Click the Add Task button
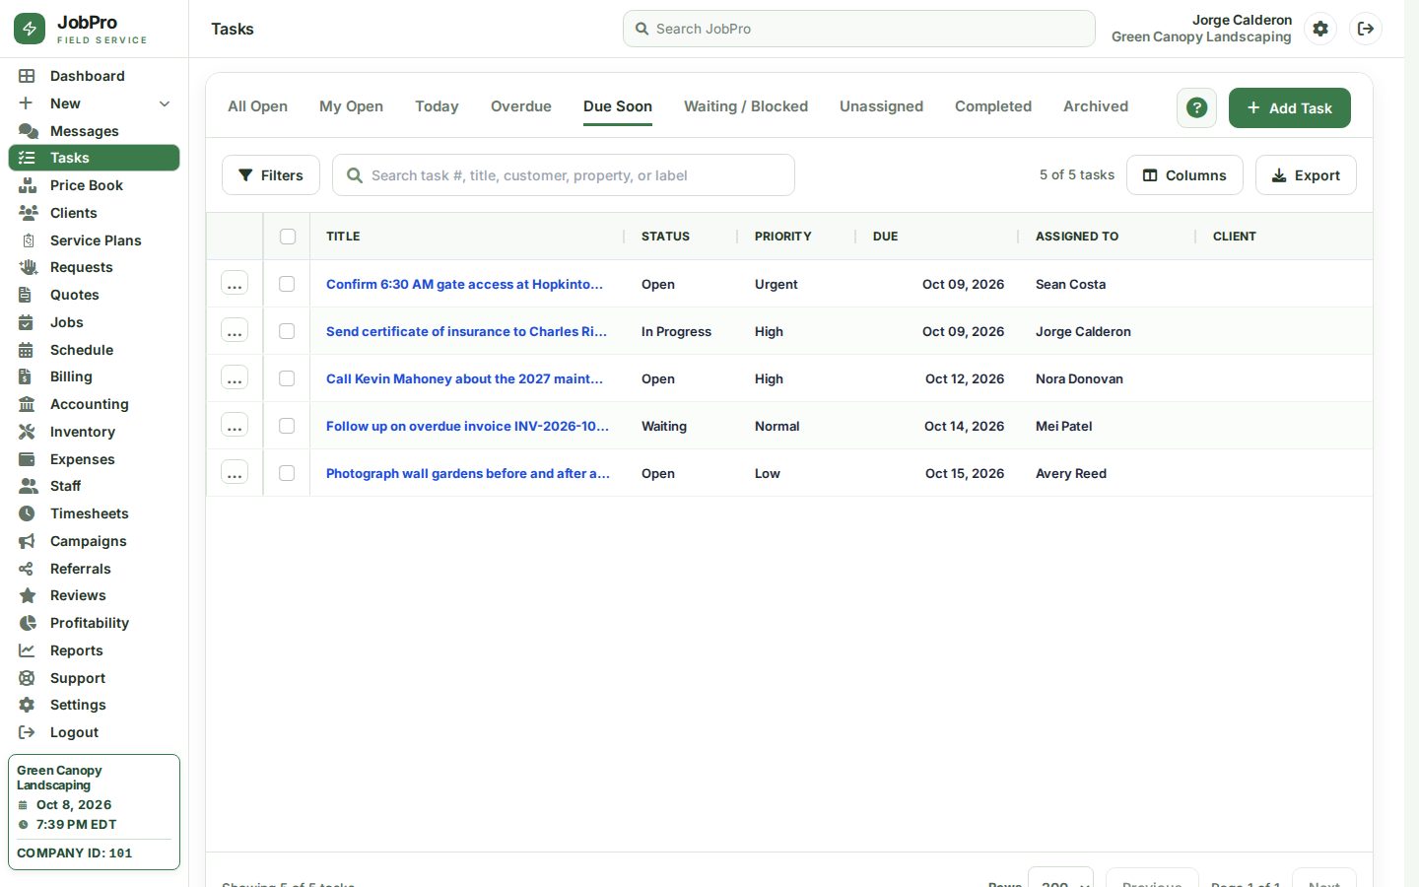1419x887 pixels. pyautogui.click(x=1289, y=107)
